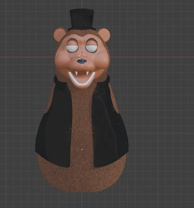This screenshot has width=194, height=208.
Task: Select the bear's dark nose
Action: [x=82, y=61]
